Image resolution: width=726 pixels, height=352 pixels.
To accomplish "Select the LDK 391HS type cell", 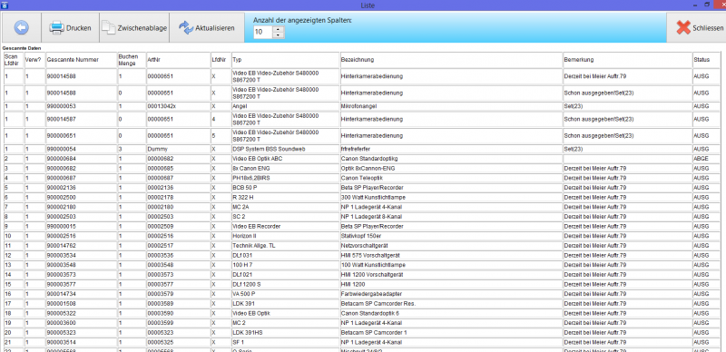I will click(x=286, y=333).
